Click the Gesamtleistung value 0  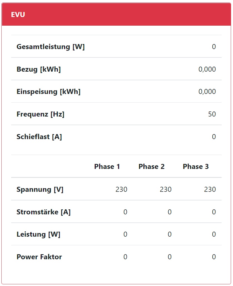tap(214, 47)
